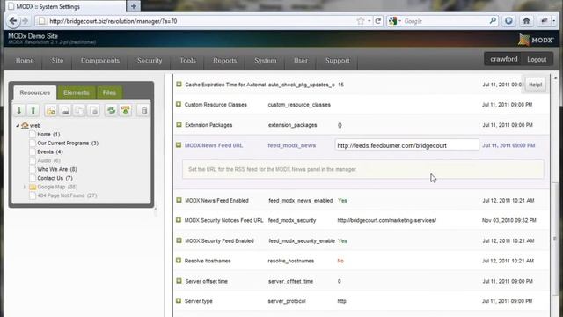Viewport: 563px width, 317px height.
Task: Open the Reports menu
Action: point(225,61)
